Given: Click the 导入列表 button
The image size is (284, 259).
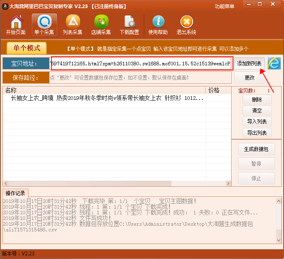Looking at the screenshot, I should click(x=257, y=121).
